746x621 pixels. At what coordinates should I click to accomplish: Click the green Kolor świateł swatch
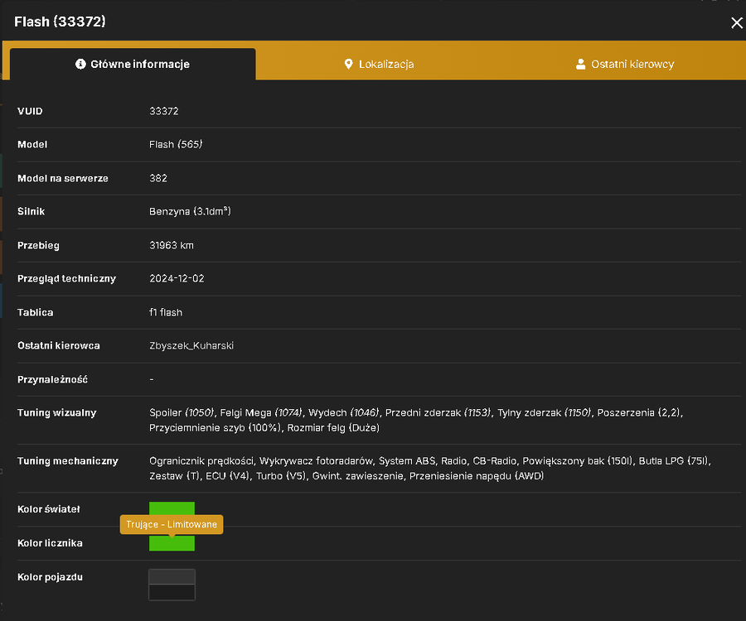click(172, 508)
